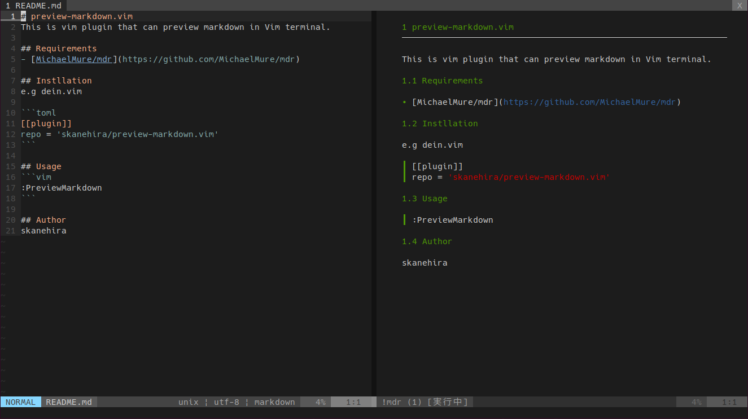Click '1 preview-markdown.vim' title in the preview pane
The image size is (748, 419).
click(458, 27)
